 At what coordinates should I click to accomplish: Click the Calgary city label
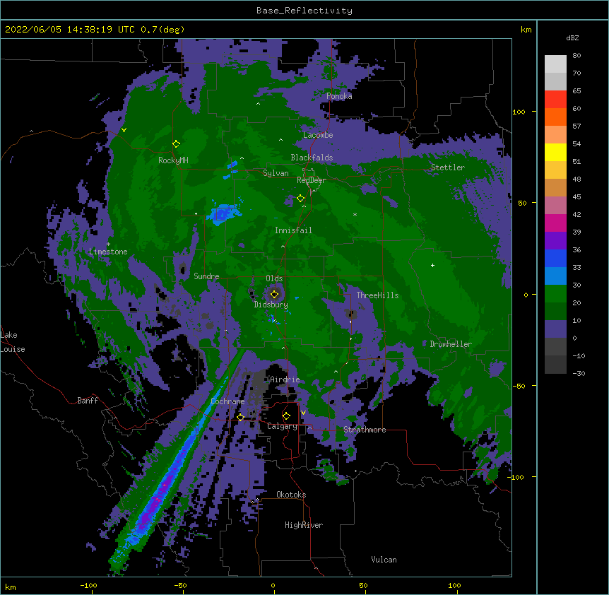(283, 426)
